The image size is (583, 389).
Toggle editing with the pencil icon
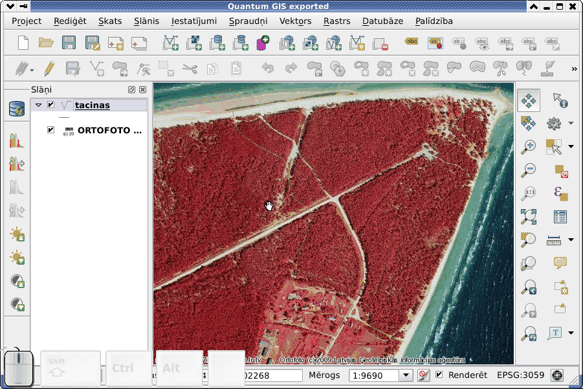tap(49, 69)
